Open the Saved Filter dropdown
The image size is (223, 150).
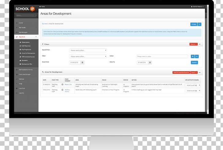[x=88, y=50]
